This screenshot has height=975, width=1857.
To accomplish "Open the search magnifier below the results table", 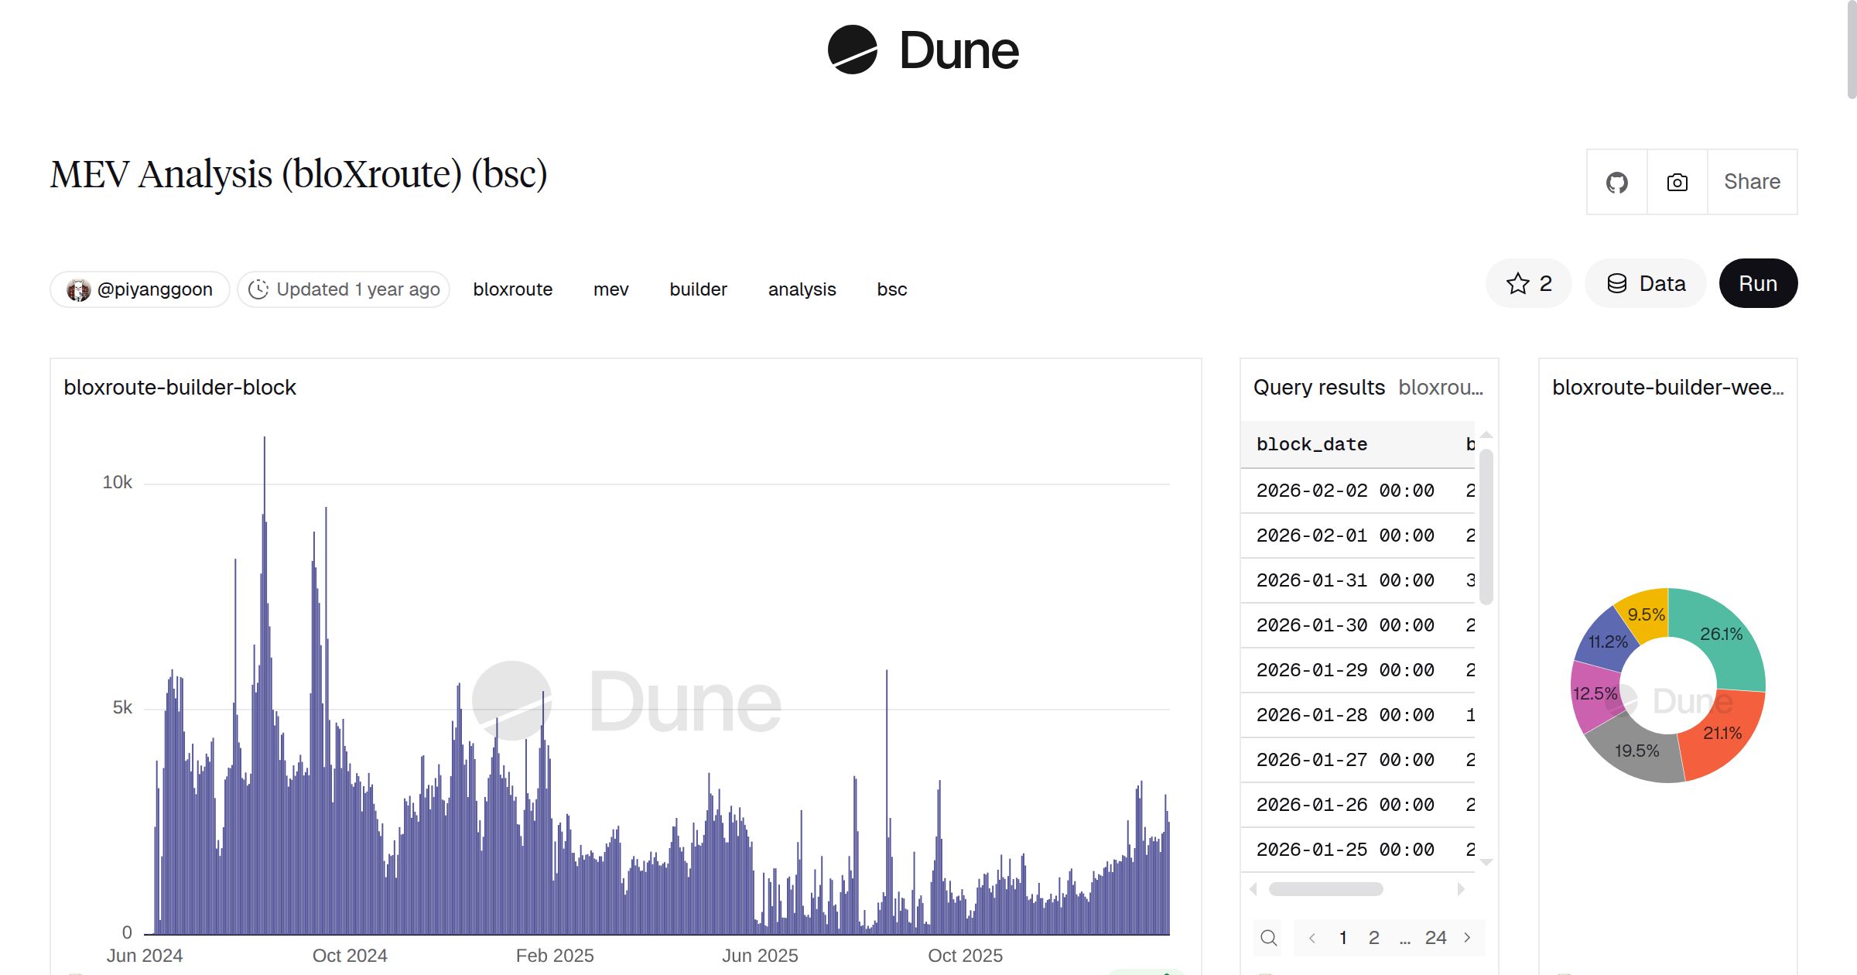I will (1268, 937).
